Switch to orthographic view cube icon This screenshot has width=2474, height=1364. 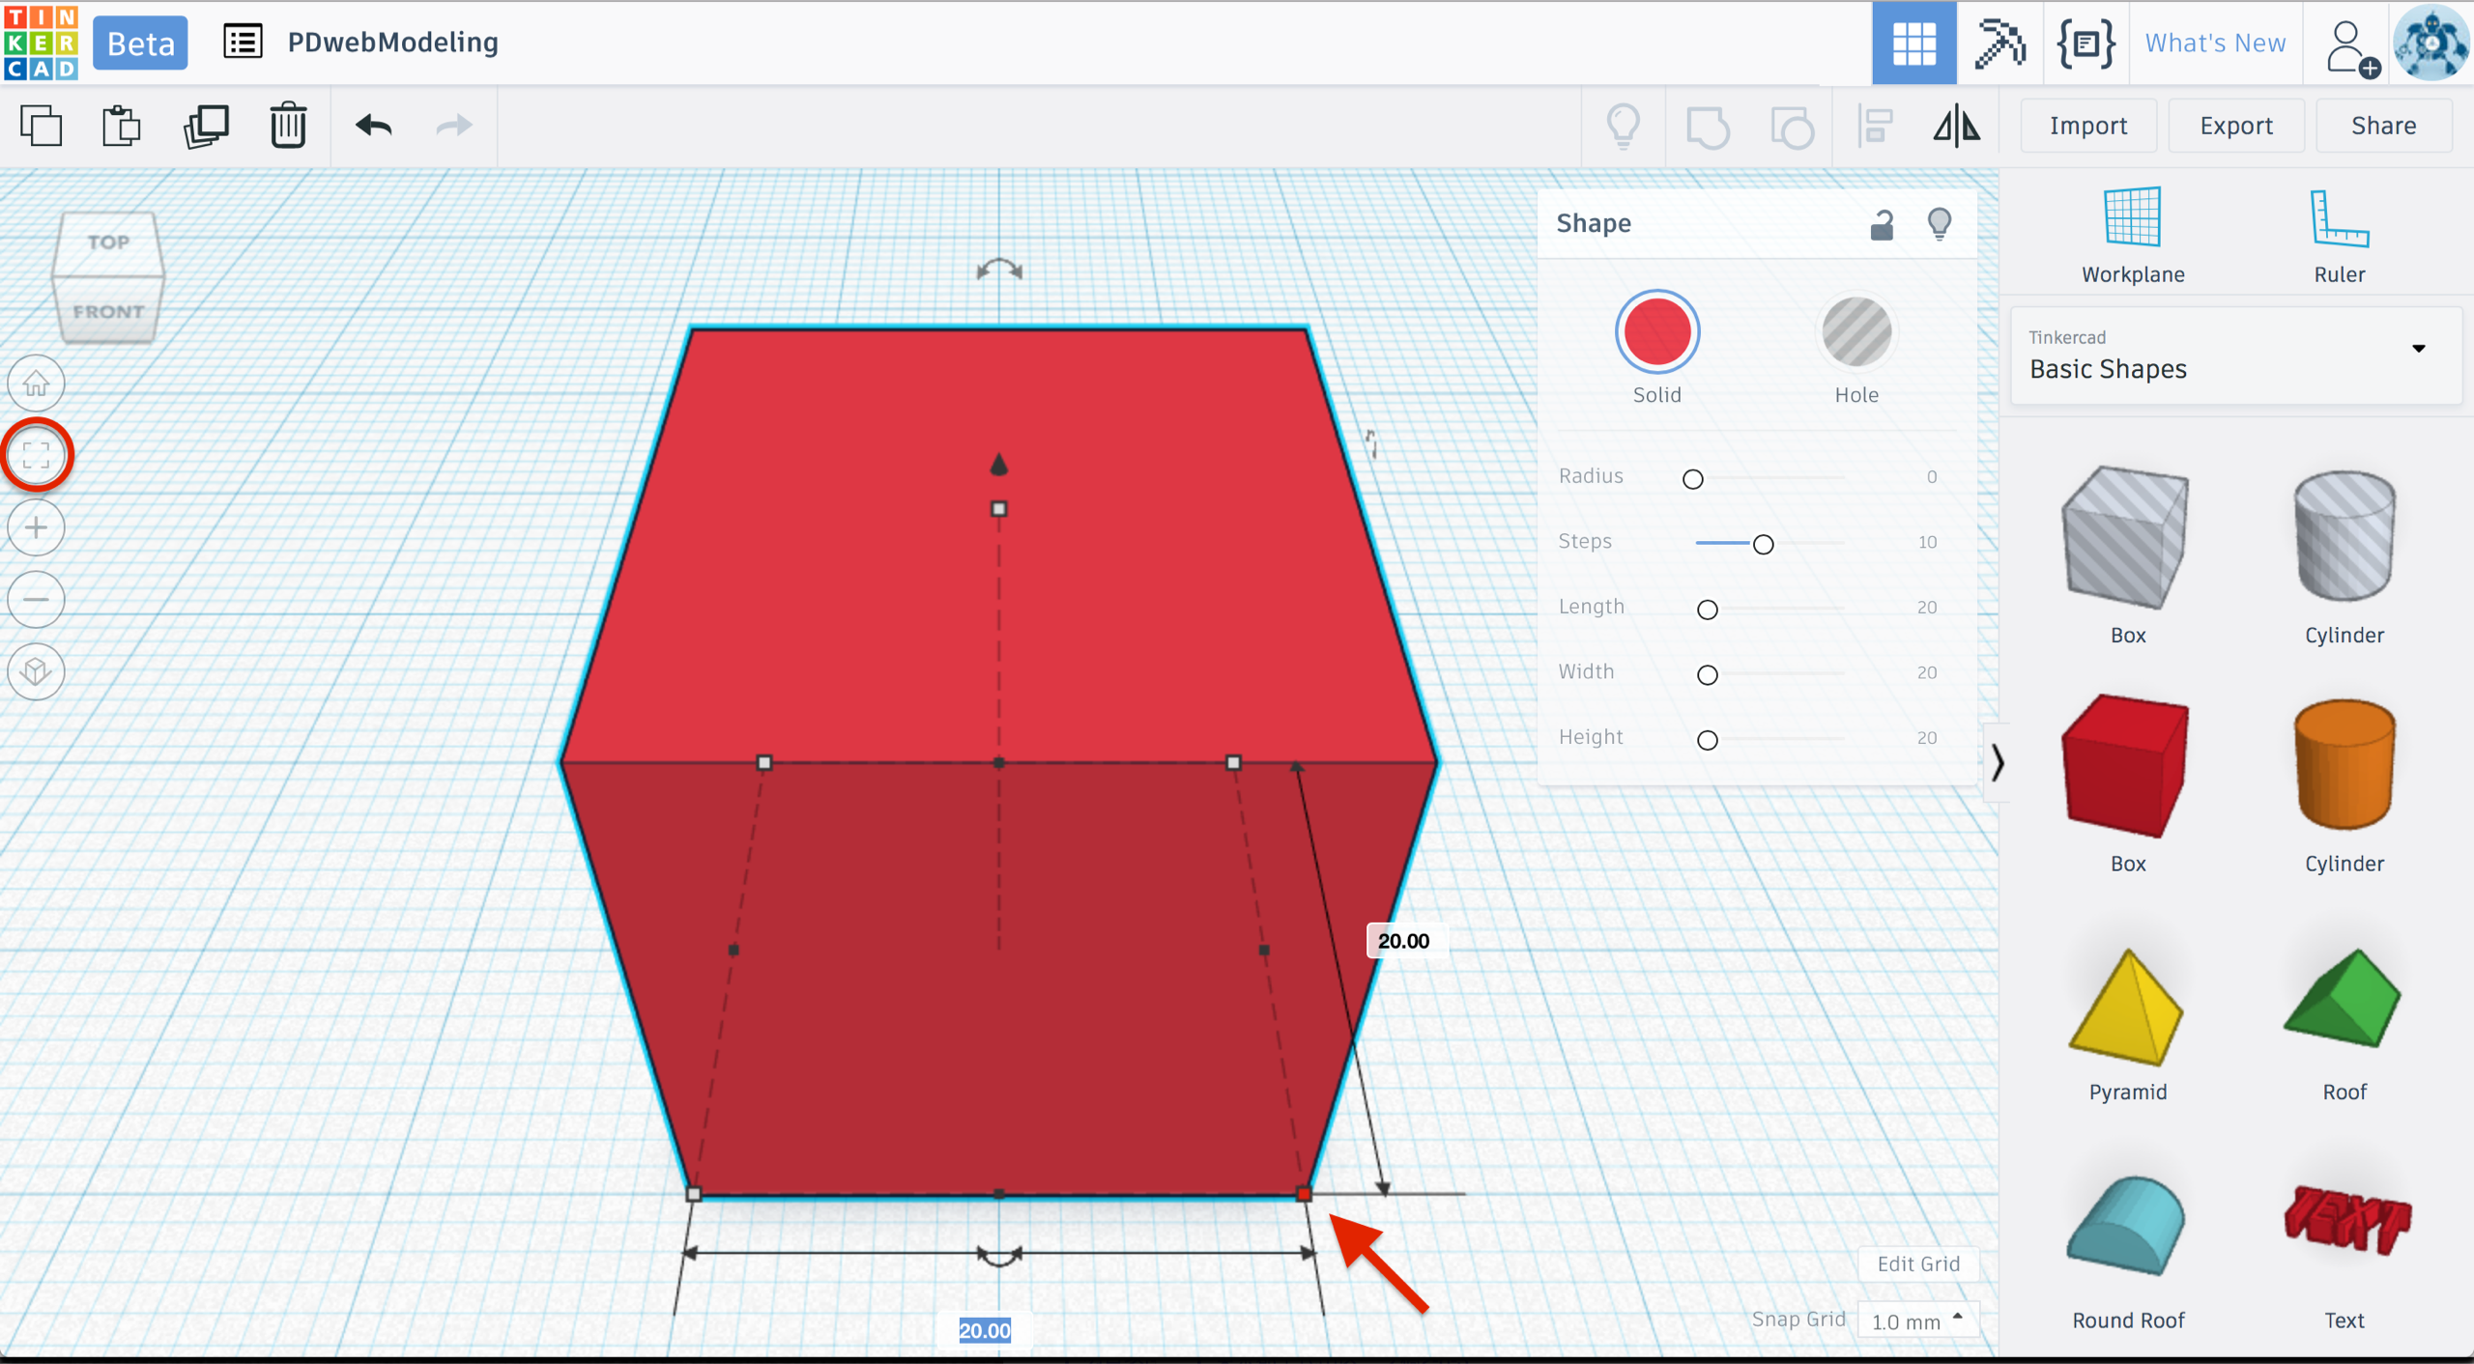[x=36, y=670]
